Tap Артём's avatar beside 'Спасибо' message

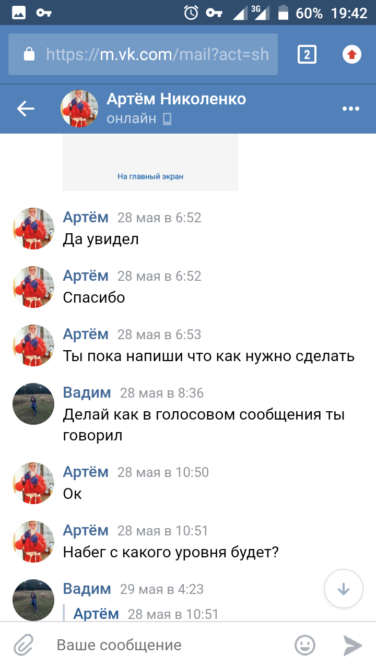[33, 287]
